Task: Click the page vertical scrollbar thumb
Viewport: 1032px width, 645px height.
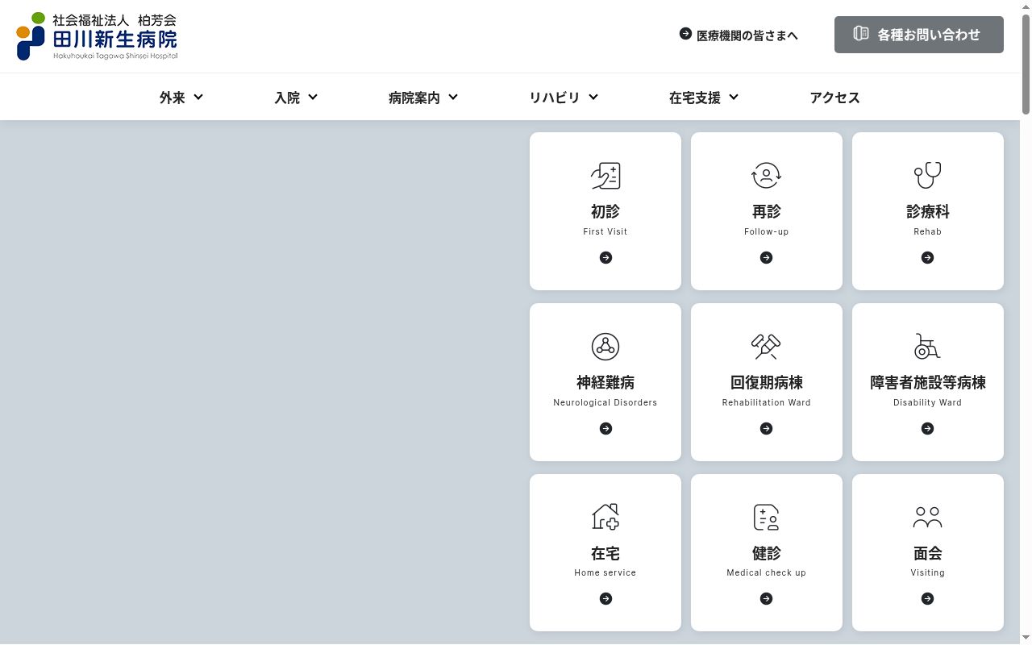Action: (1026, 63)
